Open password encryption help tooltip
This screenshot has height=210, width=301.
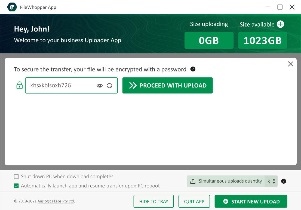(193, 69)
